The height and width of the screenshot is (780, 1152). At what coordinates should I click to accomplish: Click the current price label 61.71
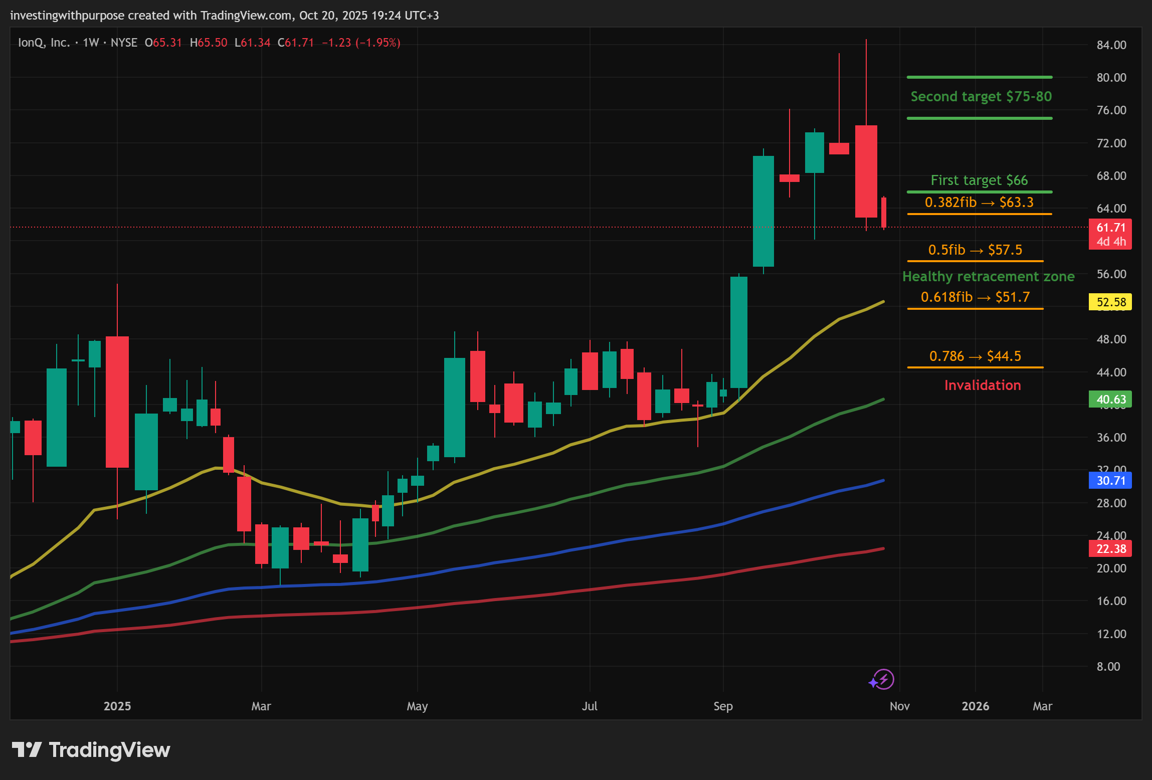[x=1110, y=228]
